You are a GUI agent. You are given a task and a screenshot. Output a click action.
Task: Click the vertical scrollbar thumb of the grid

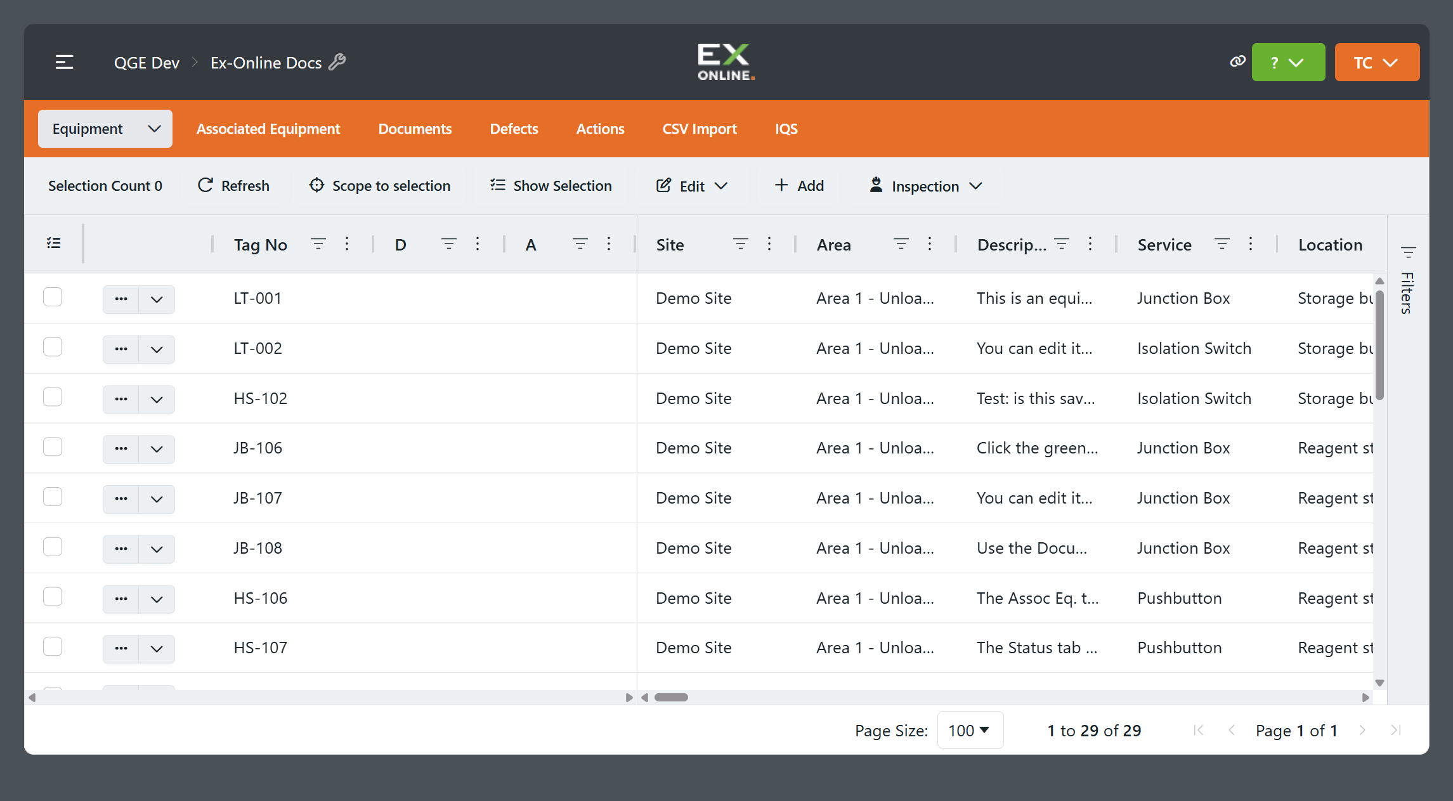pyautogui.click(x=1379, y=346)
